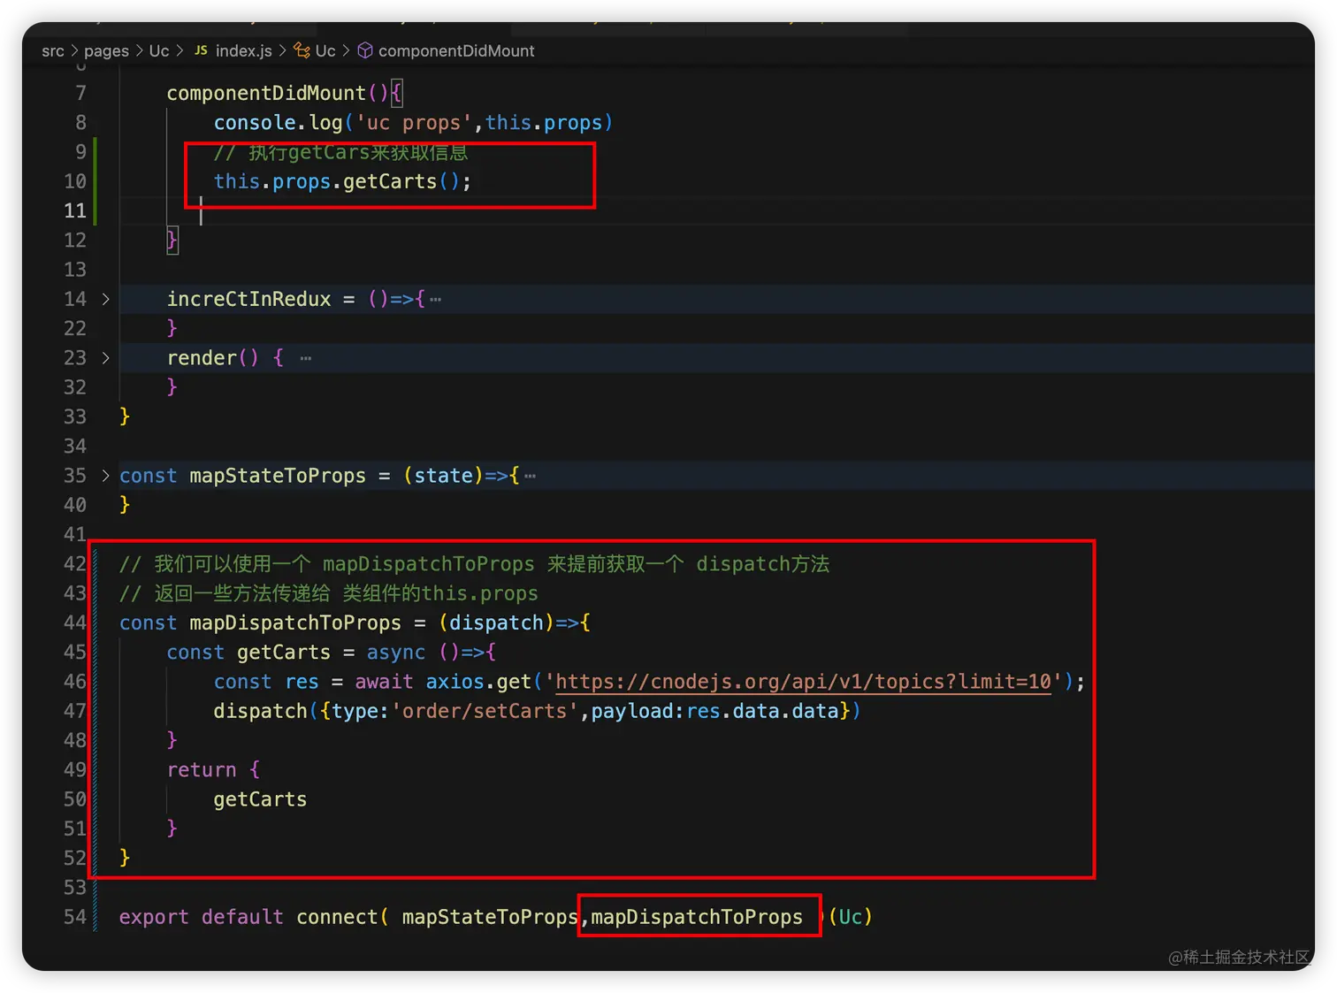
Task: Click the (Uc) argument on line 54
Action: [x=850, y=917]
